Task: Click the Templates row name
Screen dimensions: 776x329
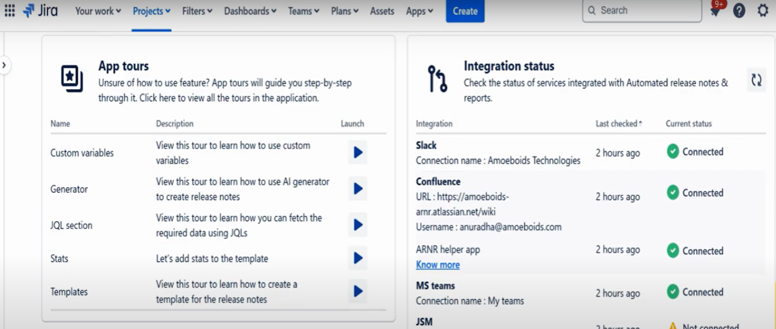Action: tap(69, 292)
